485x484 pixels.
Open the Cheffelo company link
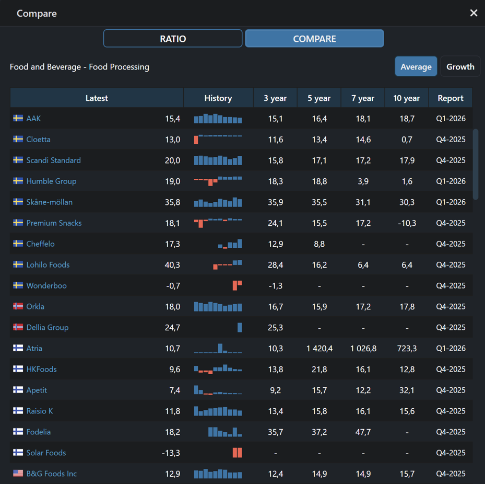point(41,244)
